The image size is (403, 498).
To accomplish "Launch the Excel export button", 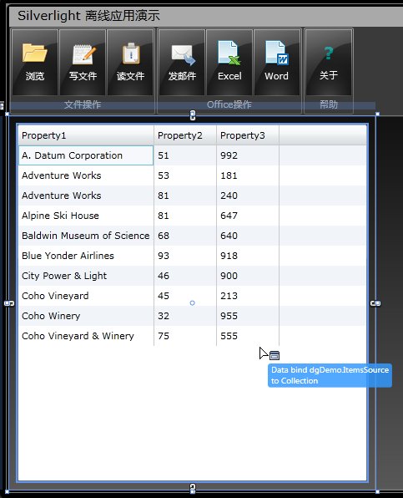I will pyautogui.click(x=229, y=62).
